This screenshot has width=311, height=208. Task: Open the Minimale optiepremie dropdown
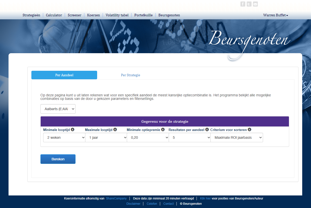(x=148, y=137)
